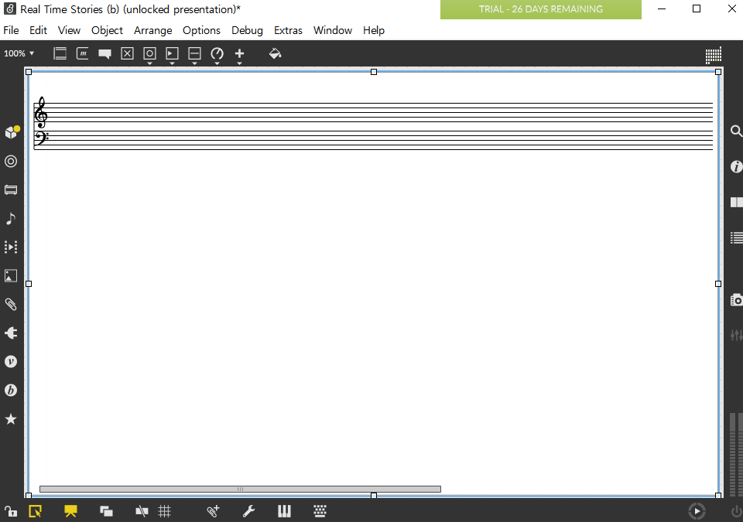Open the Extras menu
The image size is (743, 522).
(288, 30)
